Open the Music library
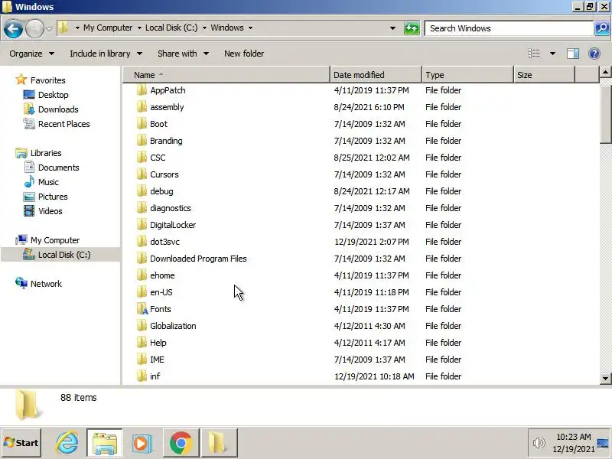The width and height of the screenshot is (612, 459). tap(48, 182)
